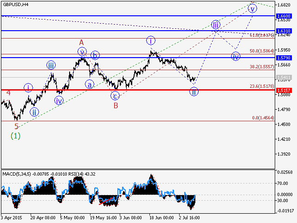The width and height of the screenshot is (297, 223).
Task: Click the 1.6820 price axis value
Action: 284,5
